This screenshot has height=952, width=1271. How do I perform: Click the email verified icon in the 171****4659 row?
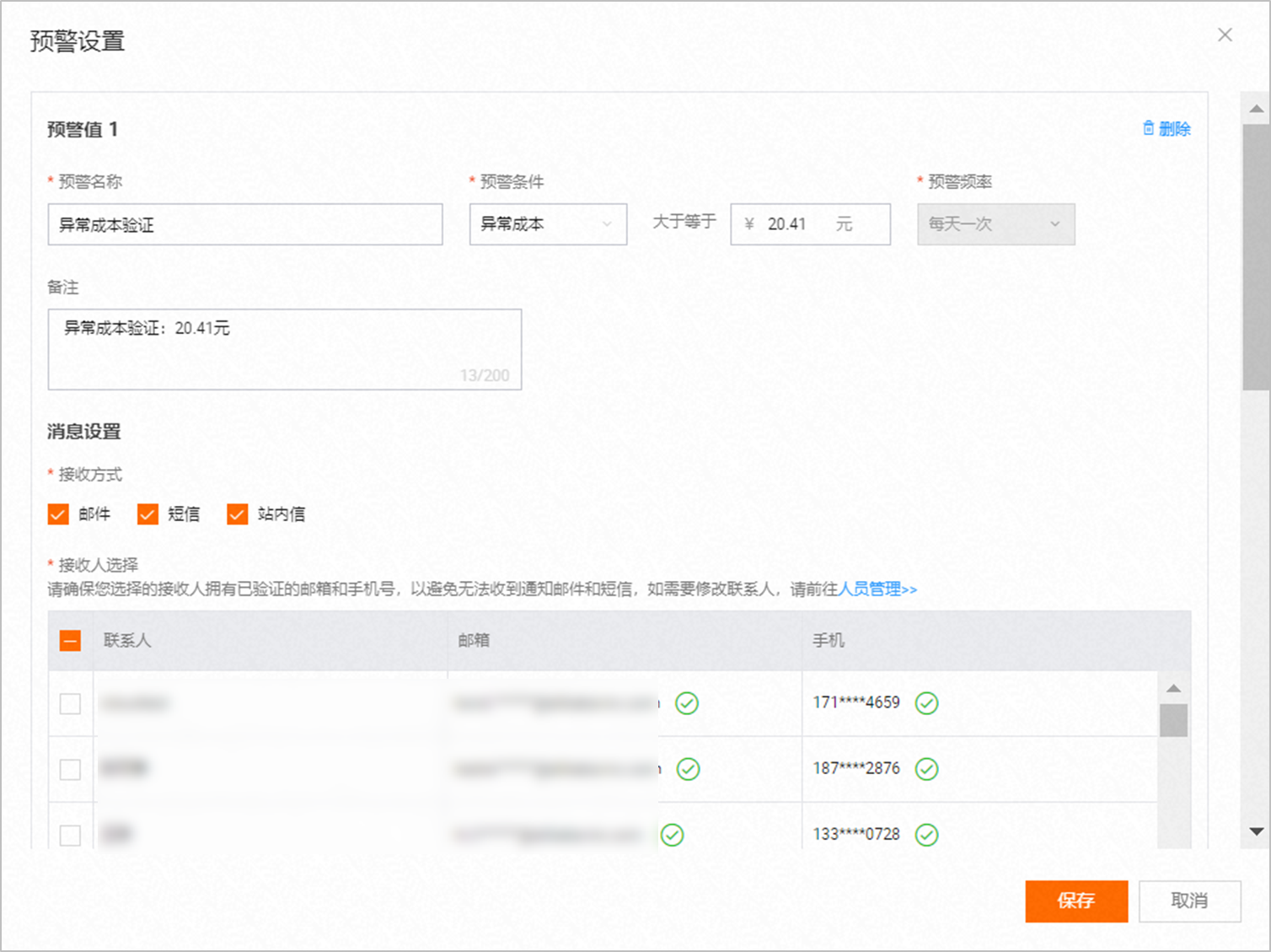pos(687,703)
